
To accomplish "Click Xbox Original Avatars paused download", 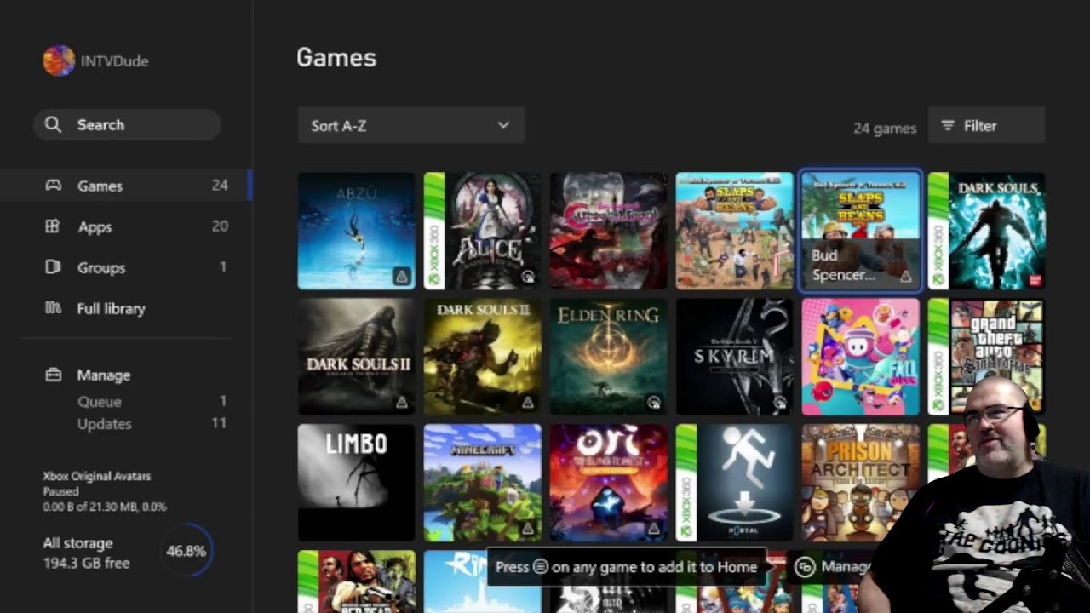I will click(x=105, y=491).
